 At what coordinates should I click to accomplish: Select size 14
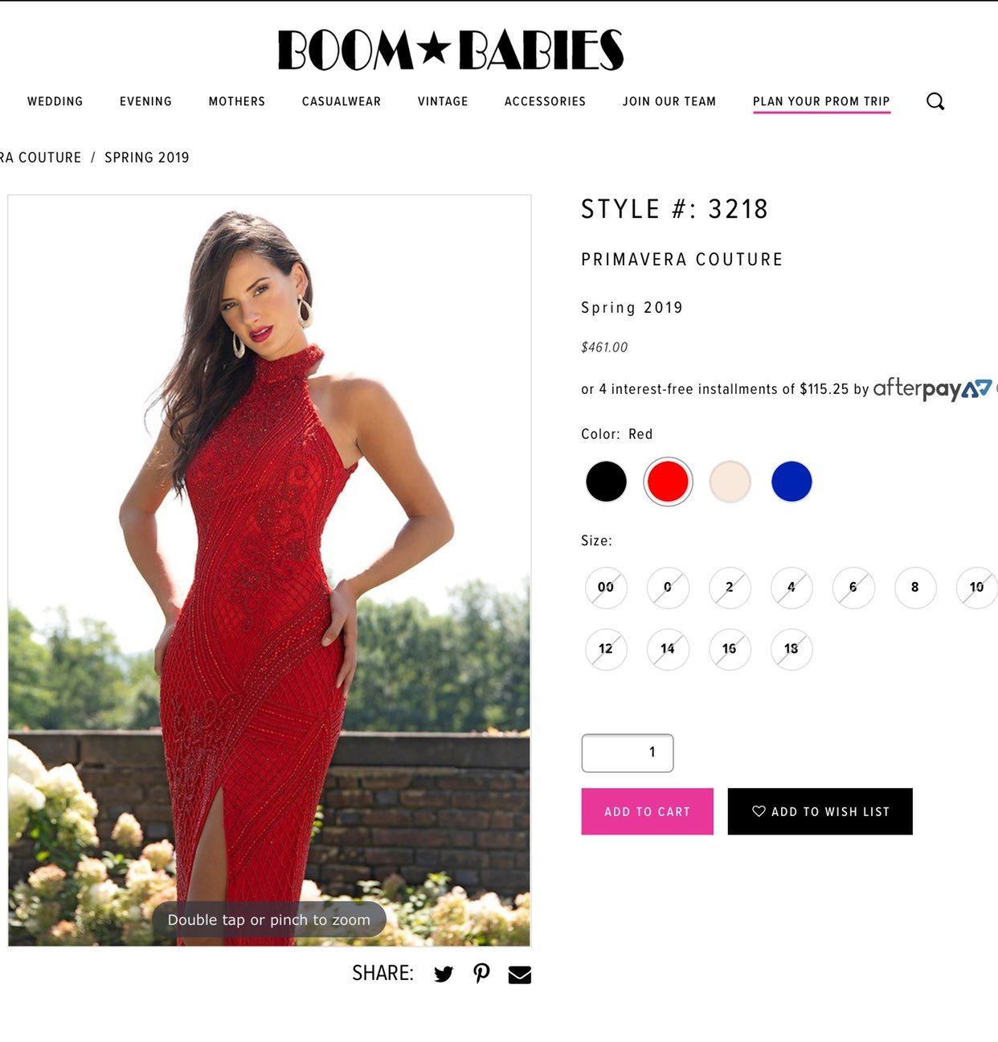click(x=668, y=649)
